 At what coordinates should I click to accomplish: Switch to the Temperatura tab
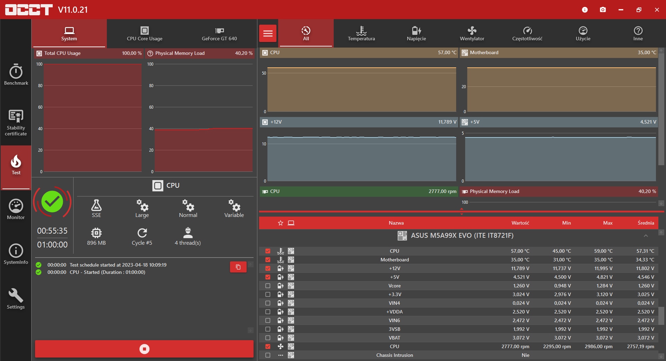click(x=361, y=33)
